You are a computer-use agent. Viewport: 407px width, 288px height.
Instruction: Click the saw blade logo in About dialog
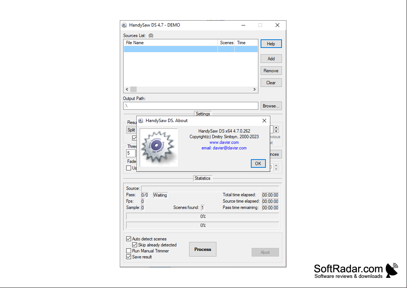pyautogui.click(x=159, y=147)
